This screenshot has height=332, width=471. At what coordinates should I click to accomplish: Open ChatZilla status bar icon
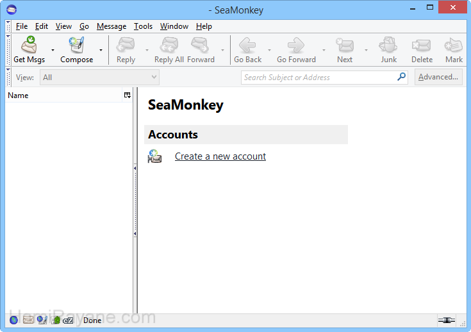point(68,320)
